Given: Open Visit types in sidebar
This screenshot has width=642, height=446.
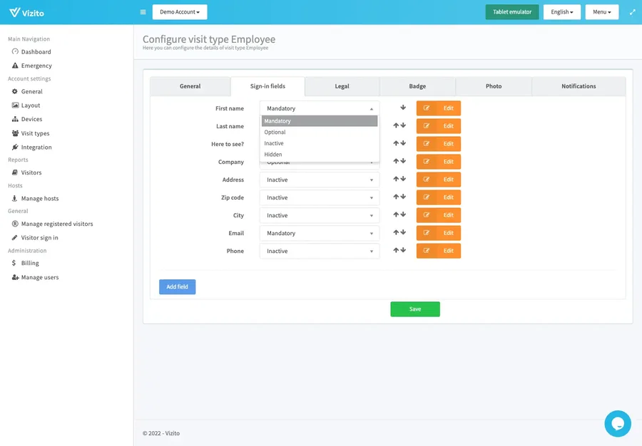Looking at the screenshot, I should tap(35, 133).
